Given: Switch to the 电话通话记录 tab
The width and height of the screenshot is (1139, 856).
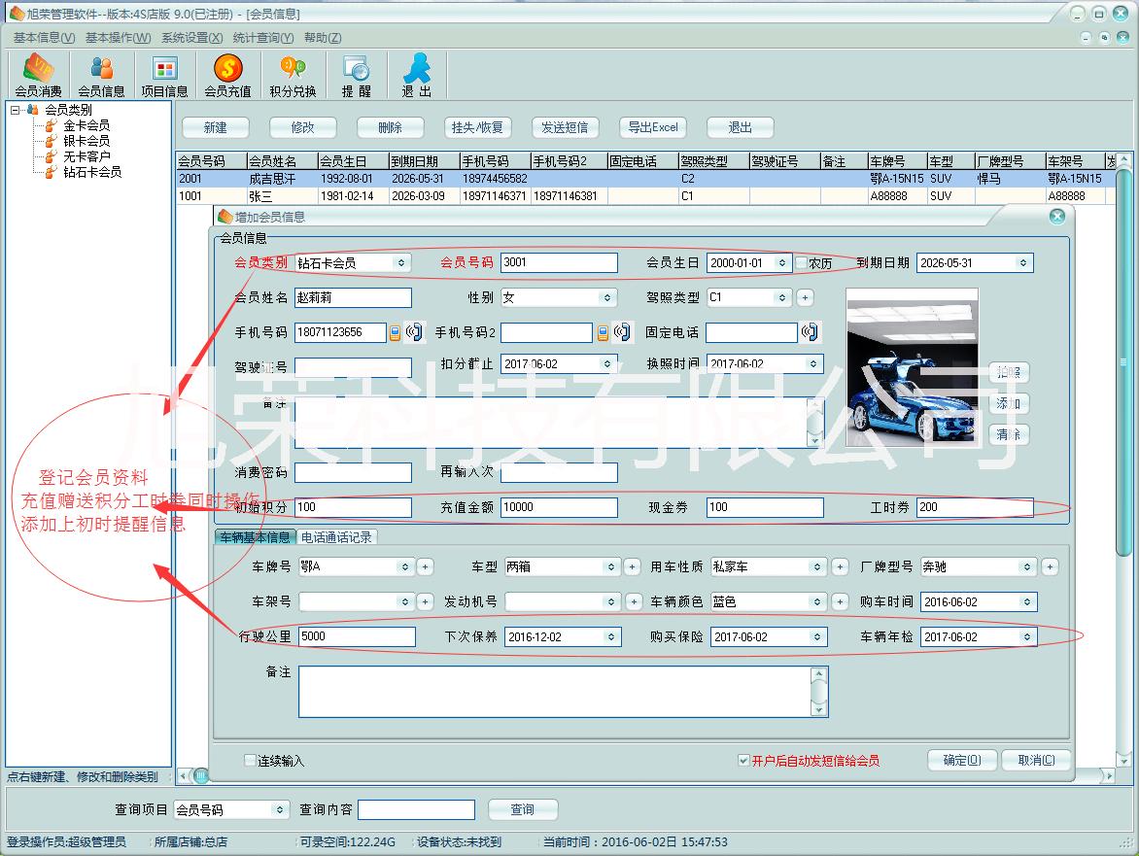Looking at the screenshot, I should click(x=335, y=537).
